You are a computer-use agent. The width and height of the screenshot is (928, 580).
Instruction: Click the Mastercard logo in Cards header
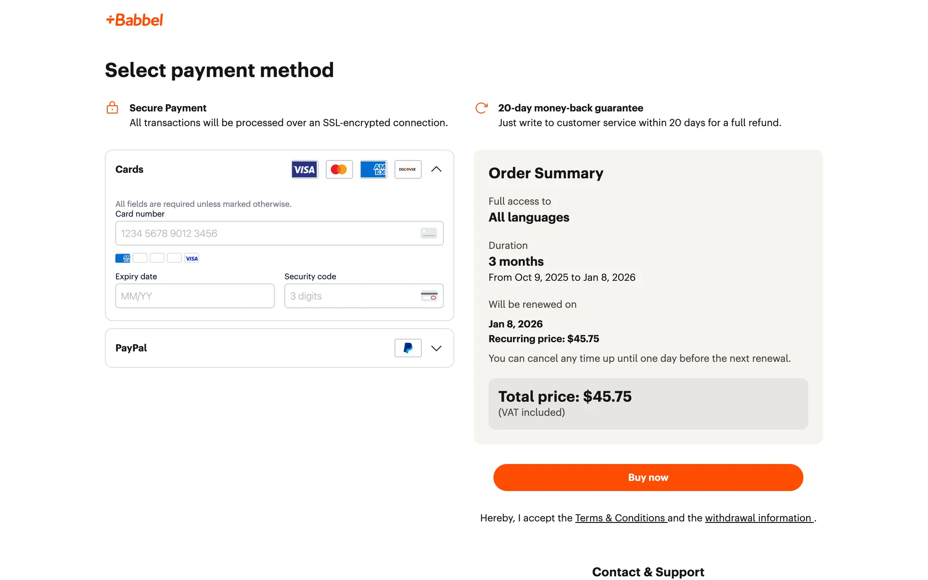339,169
